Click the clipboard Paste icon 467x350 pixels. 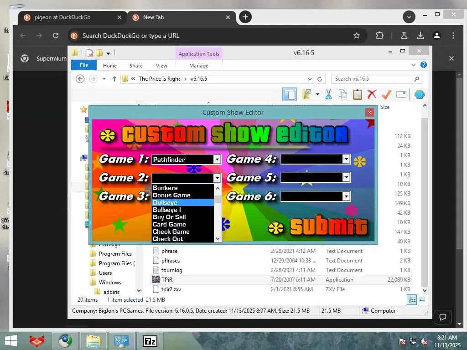(x=357, y=94)
